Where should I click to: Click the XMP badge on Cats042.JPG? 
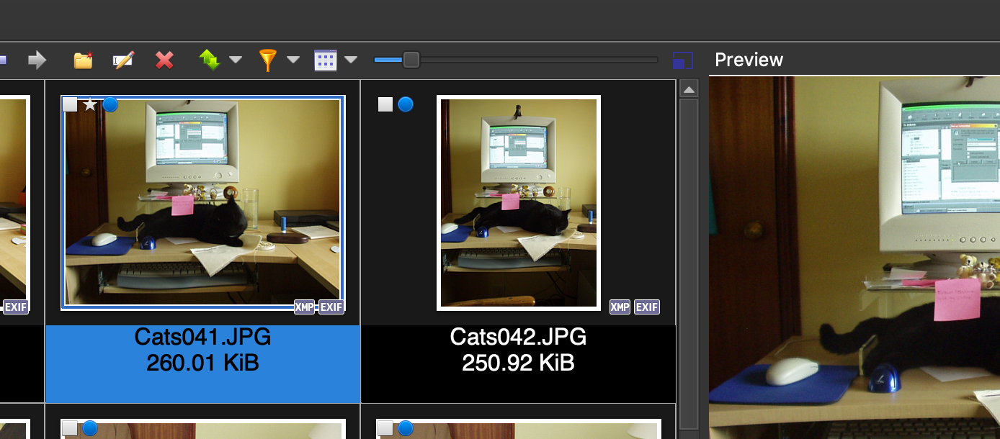point(620,307)
